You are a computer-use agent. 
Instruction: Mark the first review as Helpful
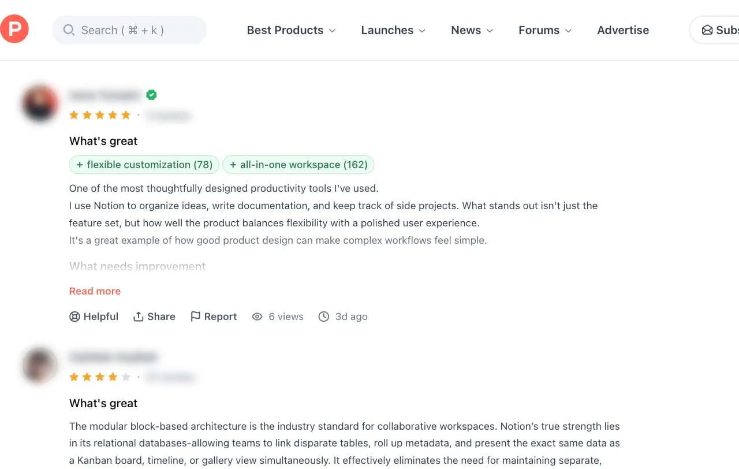(x=94, y=317)
